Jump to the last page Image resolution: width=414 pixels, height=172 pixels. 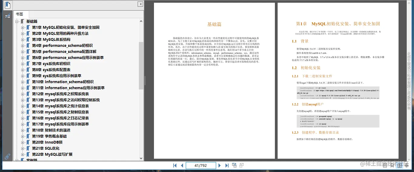point(227,165)
